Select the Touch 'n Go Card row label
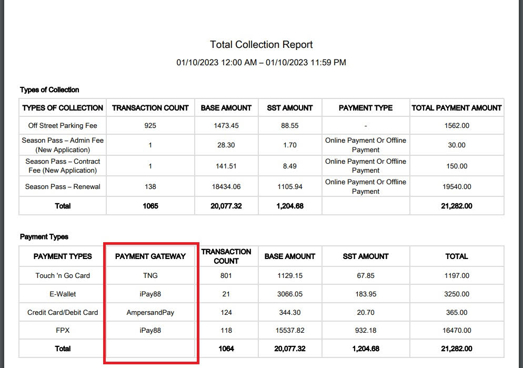The image size is (523, 368). [x=63, y=275]
